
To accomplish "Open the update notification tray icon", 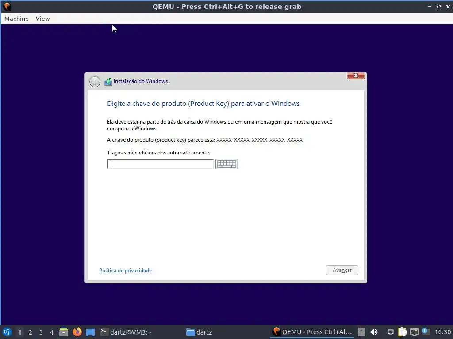I will pos(425,331).
